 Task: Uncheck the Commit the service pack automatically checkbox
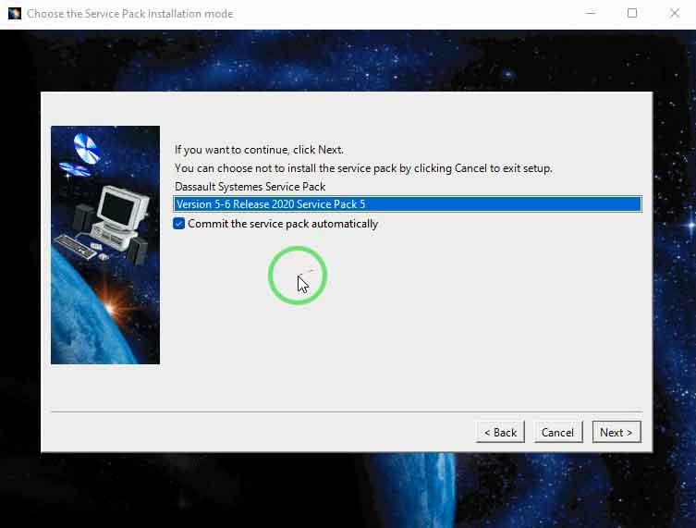pos(179,224)
